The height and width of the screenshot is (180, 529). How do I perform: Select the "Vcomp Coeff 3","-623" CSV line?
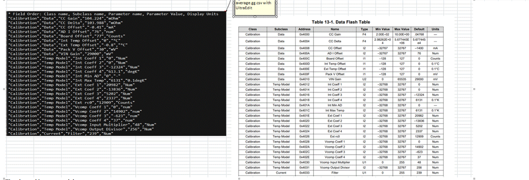click(x=74, y=116)
